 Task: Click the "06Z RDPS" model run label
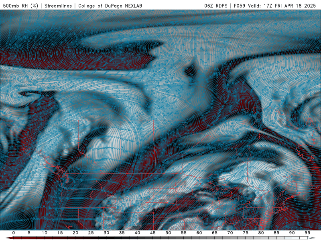click(x=216, y=6)
